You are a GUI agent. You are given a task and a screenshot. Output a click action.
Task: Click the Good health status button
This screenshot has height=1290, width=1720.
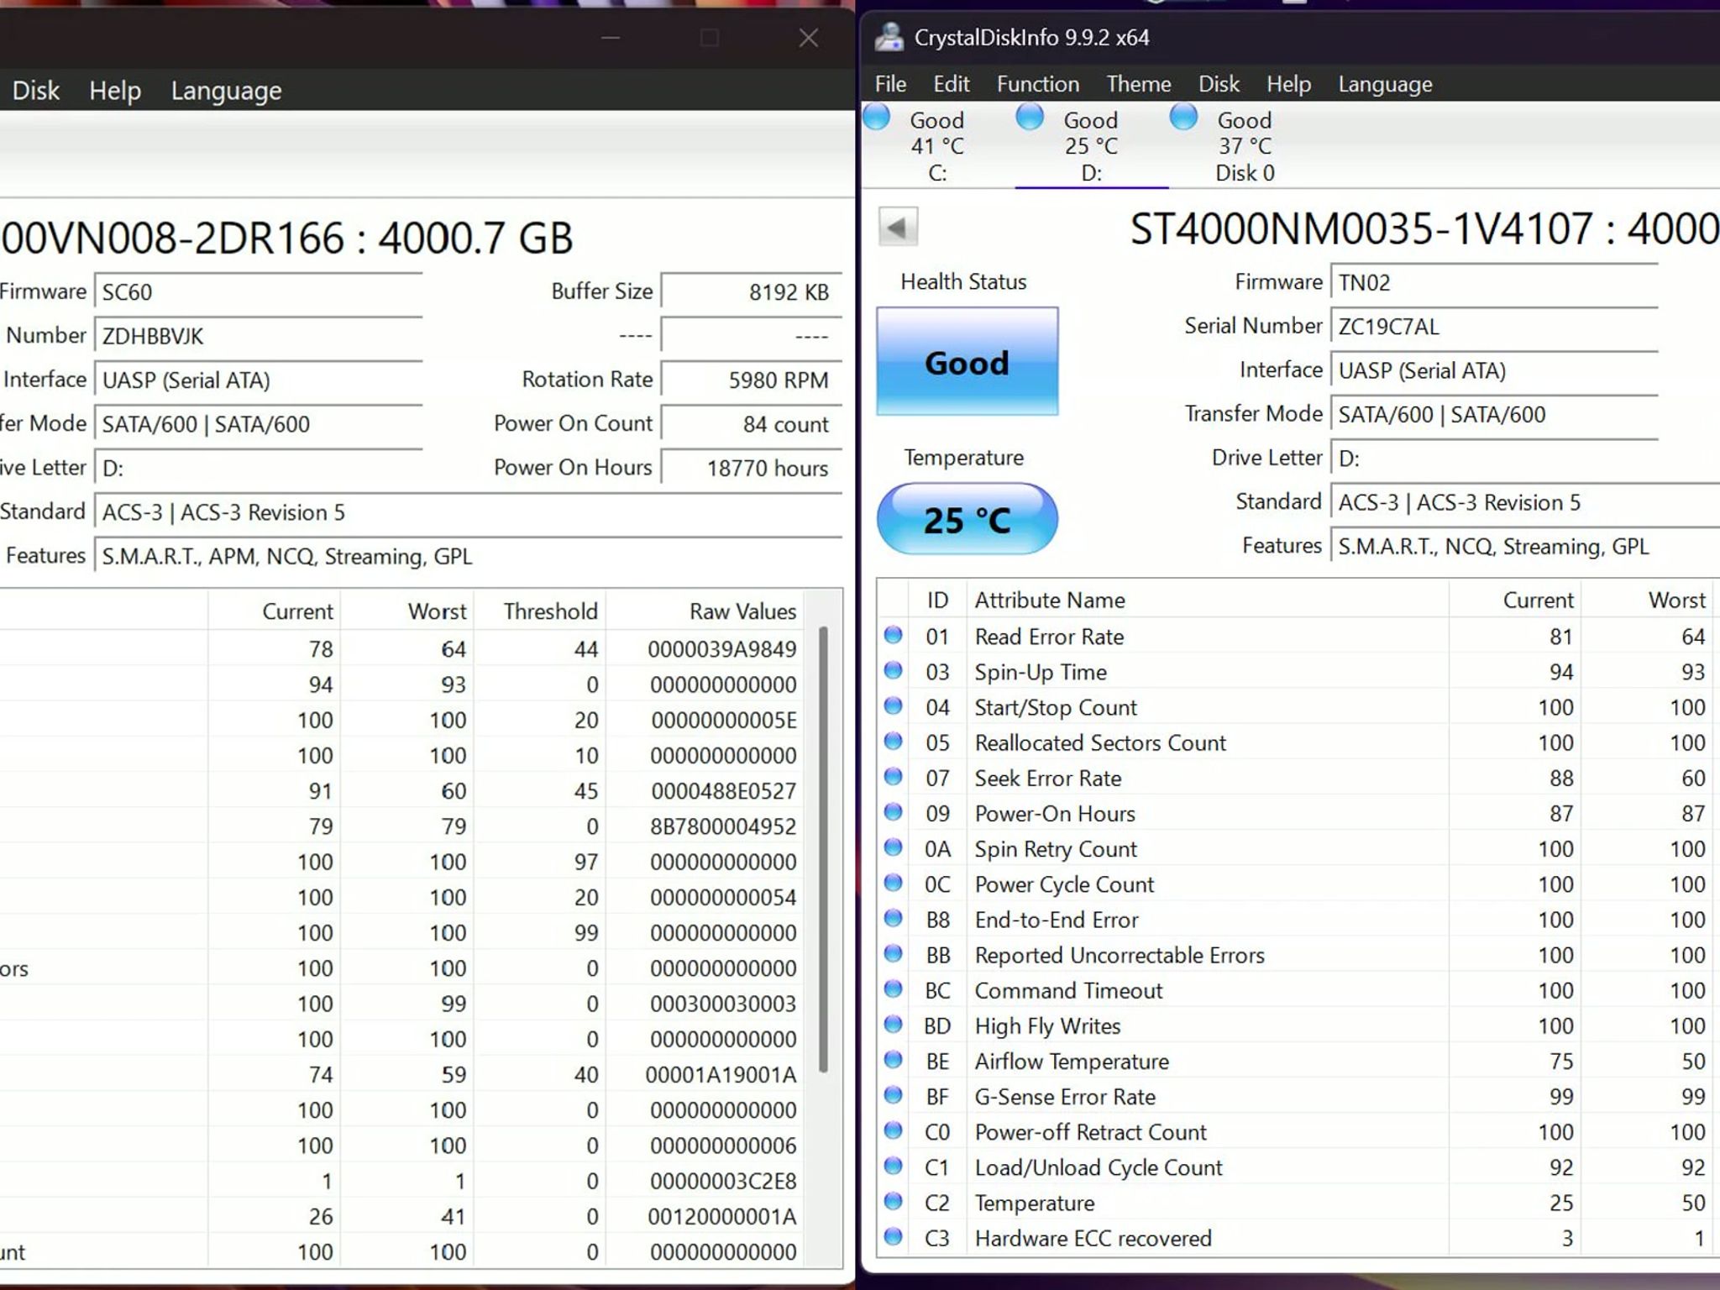tap(967, 361)
